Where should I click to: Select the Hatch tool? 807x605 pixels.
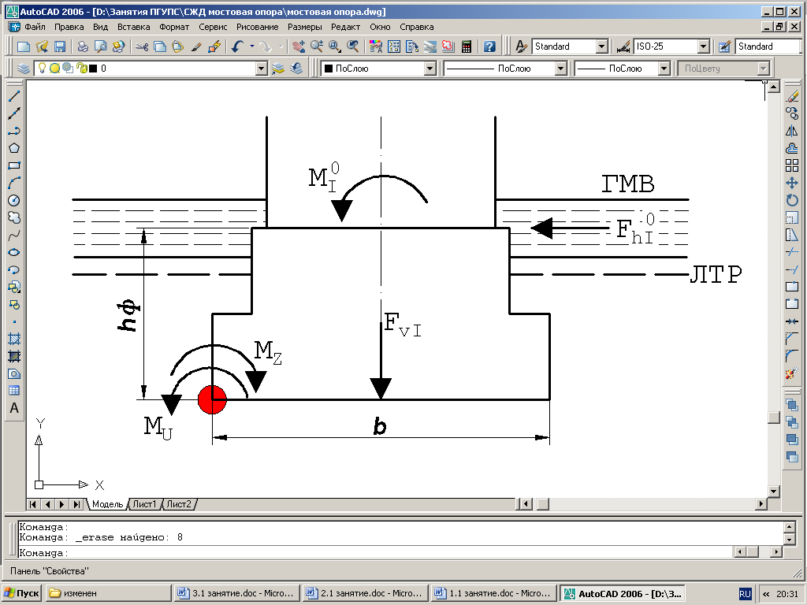(x=14, y=339)
